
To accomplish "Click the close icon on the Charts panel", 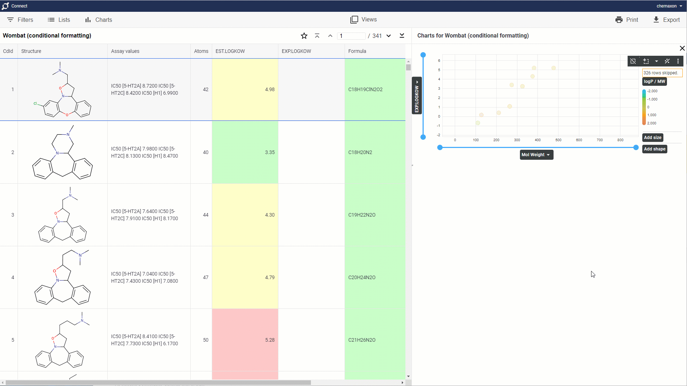I will (x=682, y=48).
